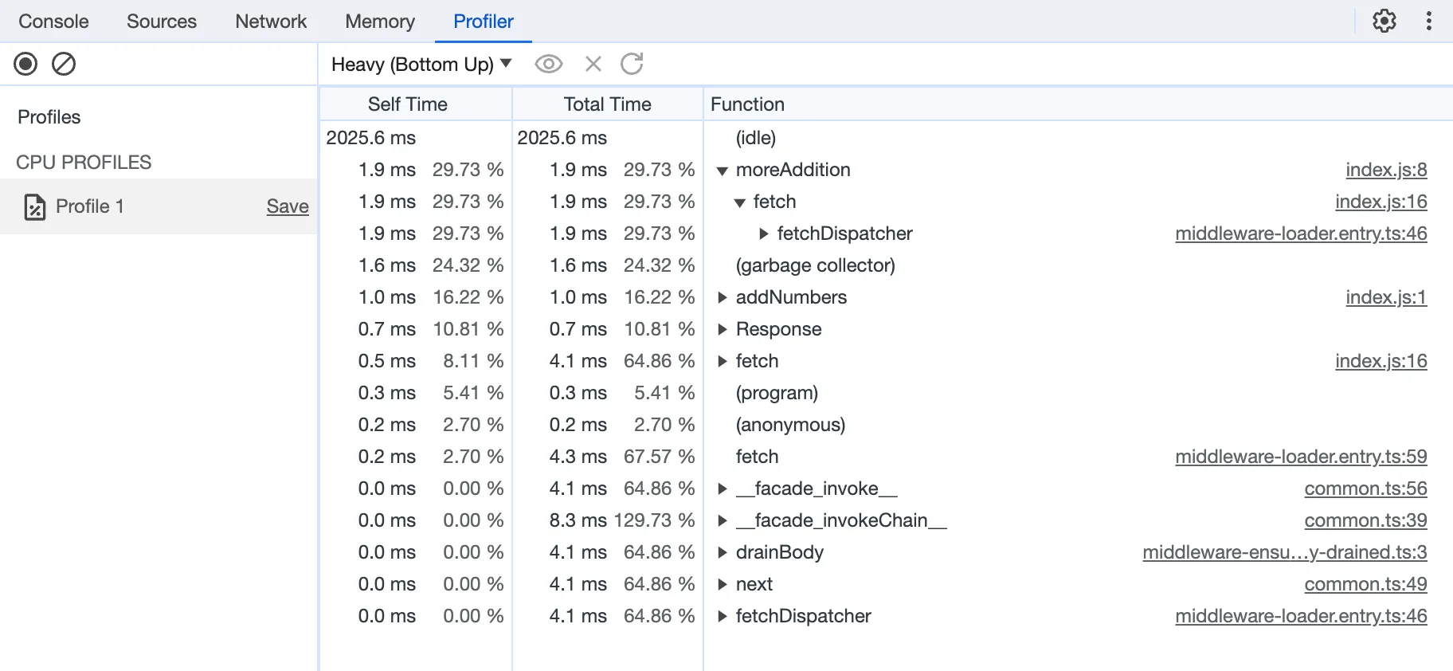Start recording a CPU profile
Screen dimensions: 1453x671
[25, 64]
